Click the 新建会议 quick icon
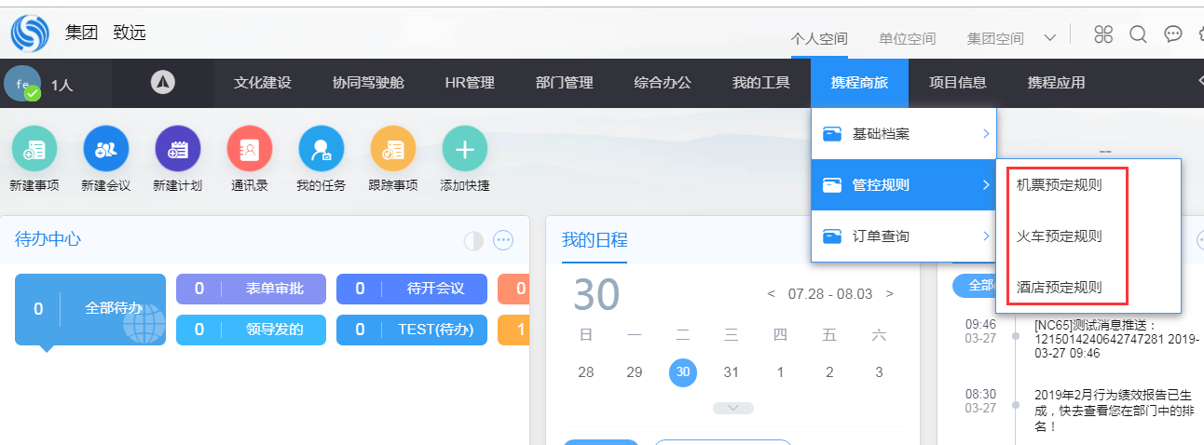Viewport: 1204px width, 445px height. click(x=106, y=148)
